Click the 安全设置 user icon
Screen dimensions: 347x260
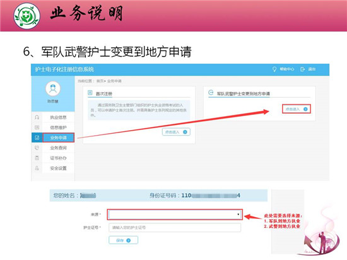click(37, 168)
